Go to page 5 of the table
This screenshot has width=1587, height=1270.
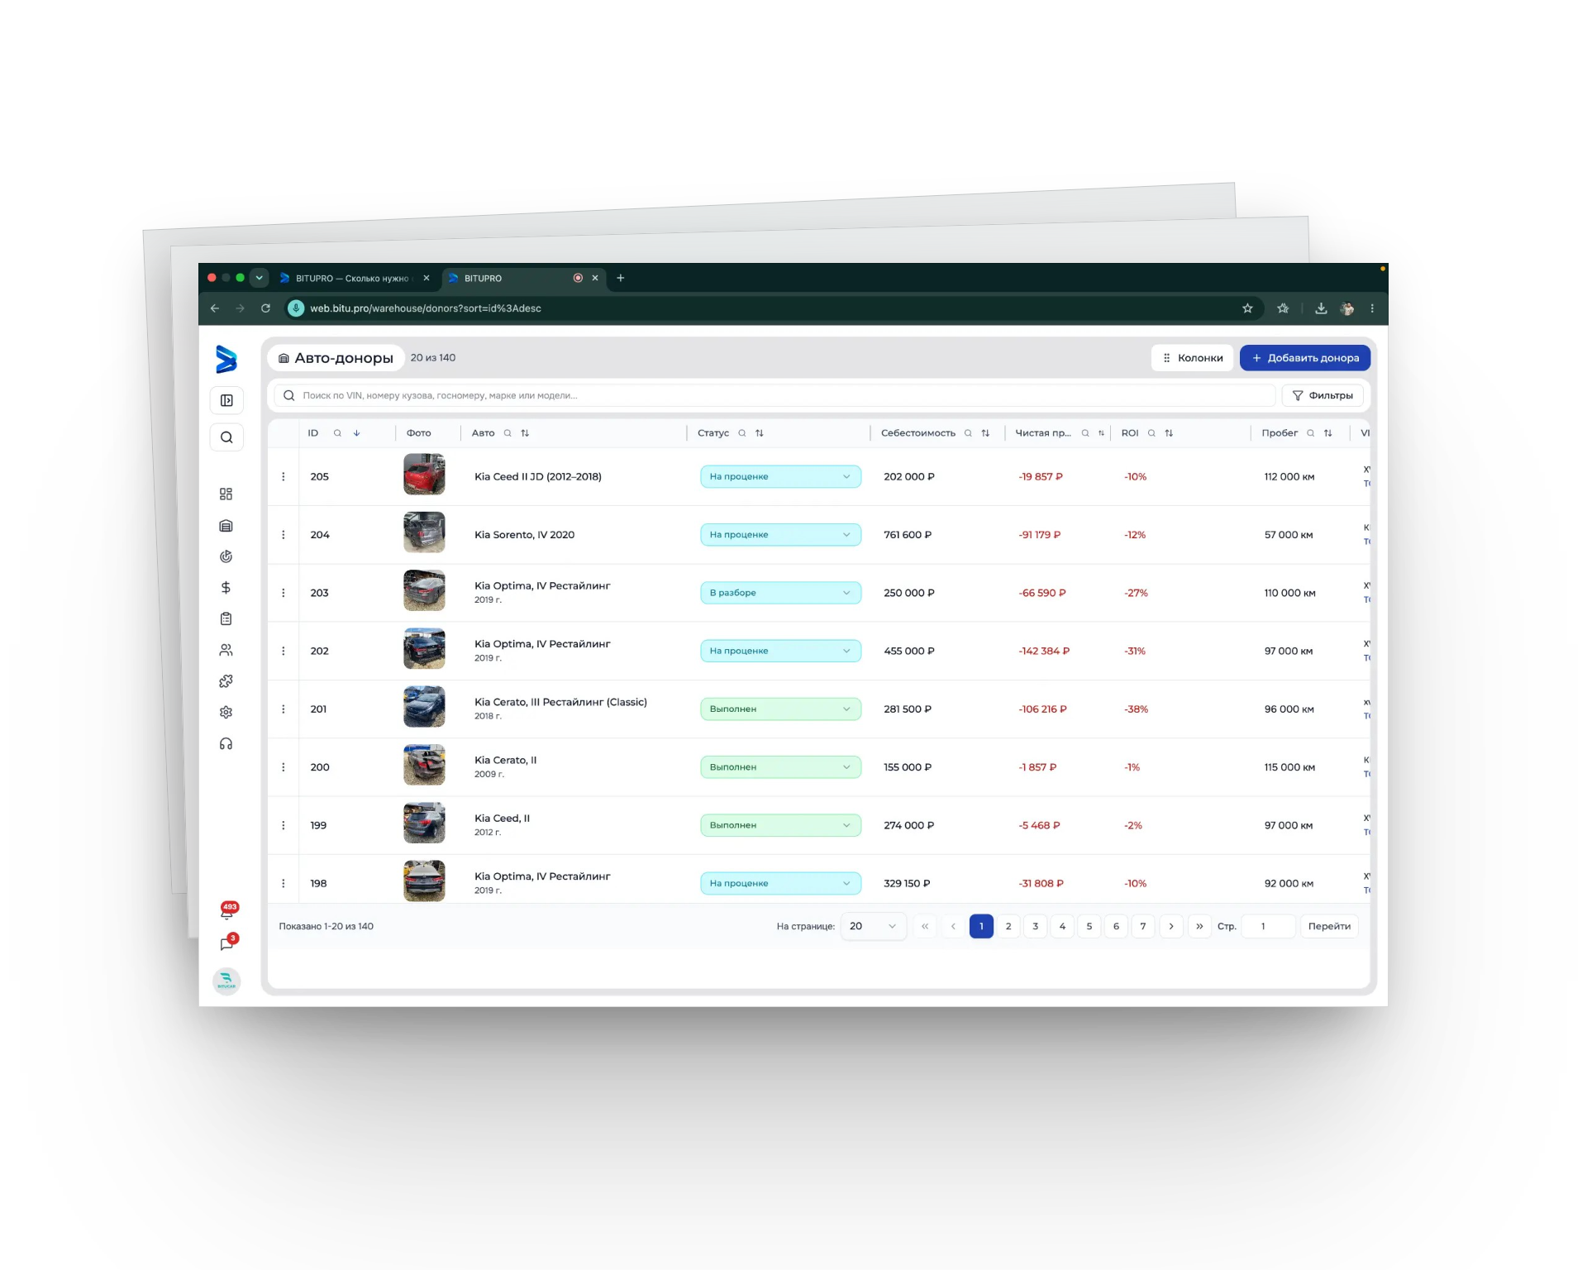click(x=1089, y=926)
